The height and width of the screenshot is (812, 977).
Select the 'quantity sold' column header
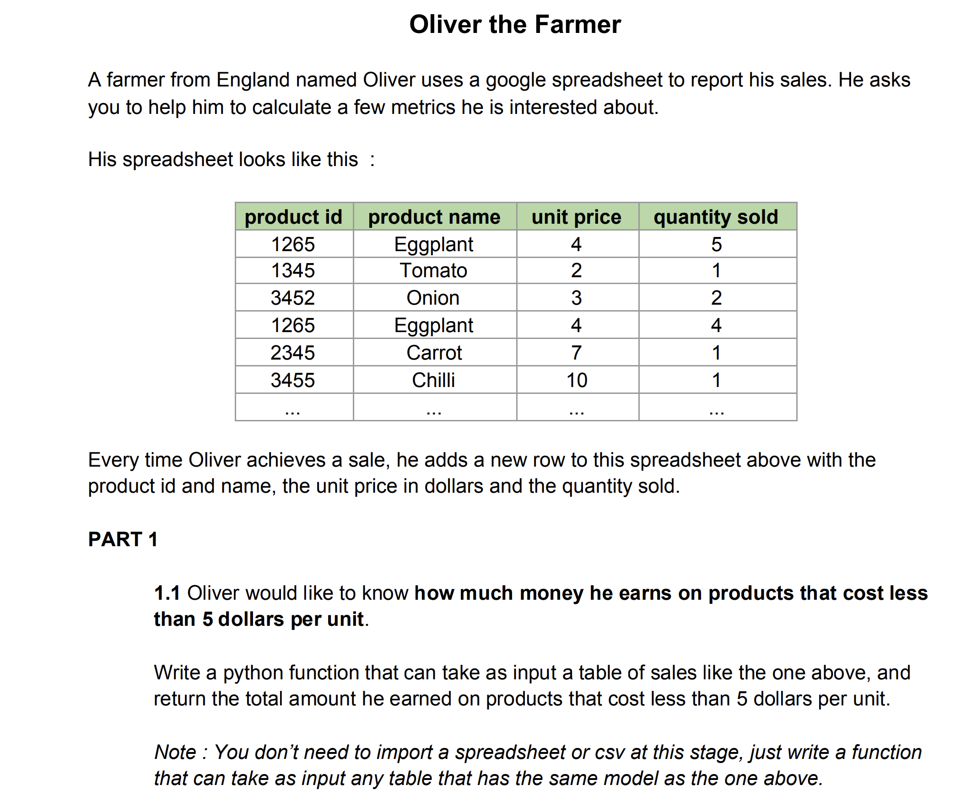click(x=718, y=217)
